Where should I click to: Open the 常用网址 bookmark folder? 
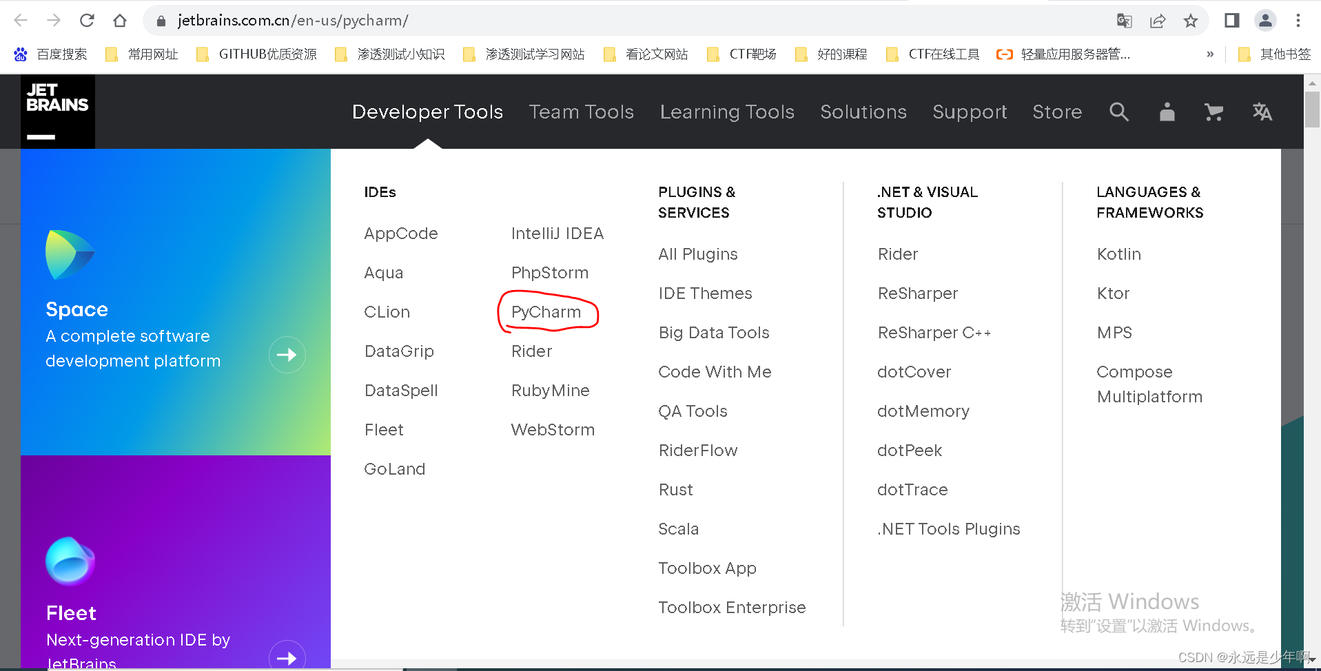coord(142,54)
